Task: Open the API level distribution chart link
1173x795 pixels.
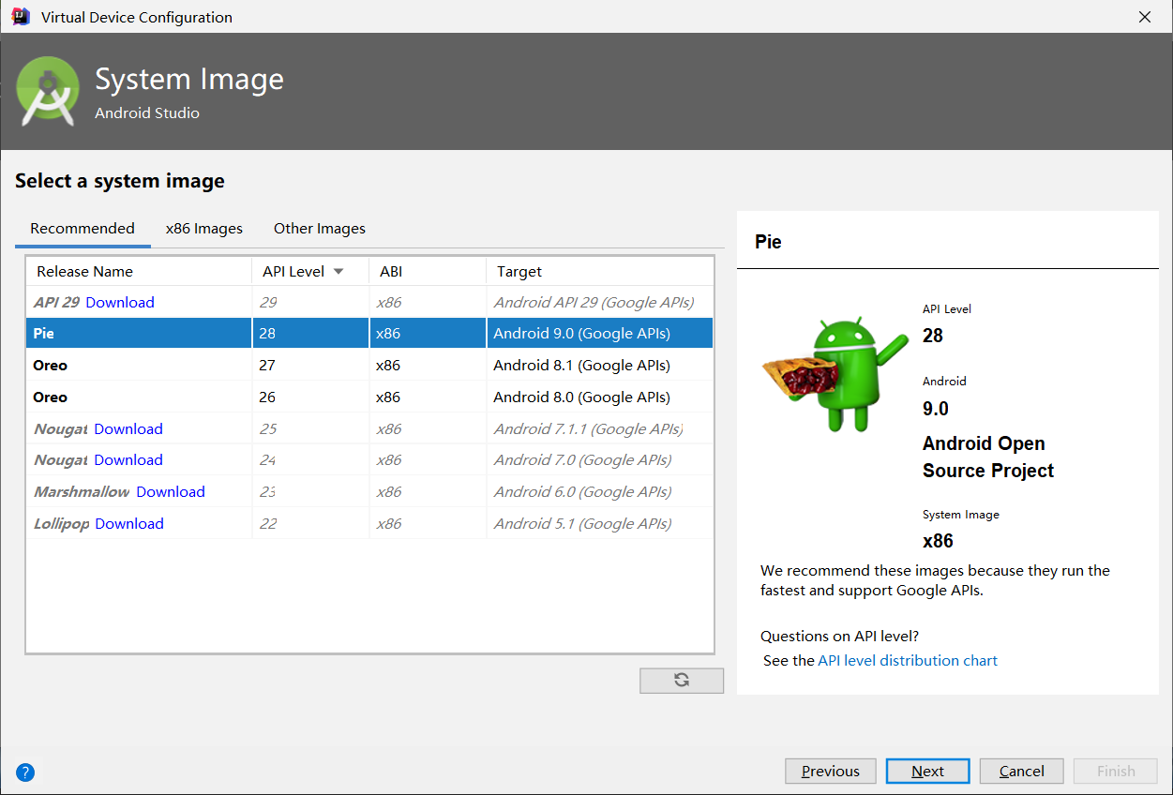Action: [x=908, y=660]
